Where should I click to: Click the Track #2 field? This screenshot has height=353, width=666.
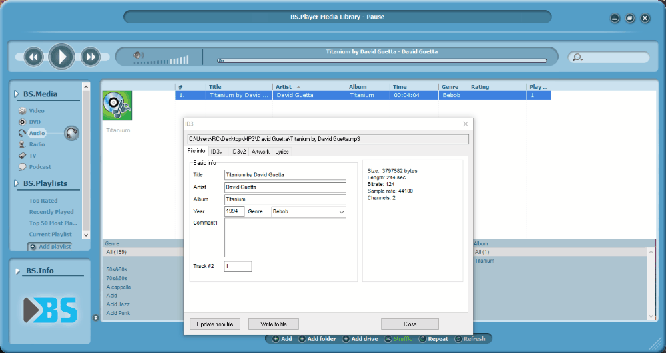238,266
